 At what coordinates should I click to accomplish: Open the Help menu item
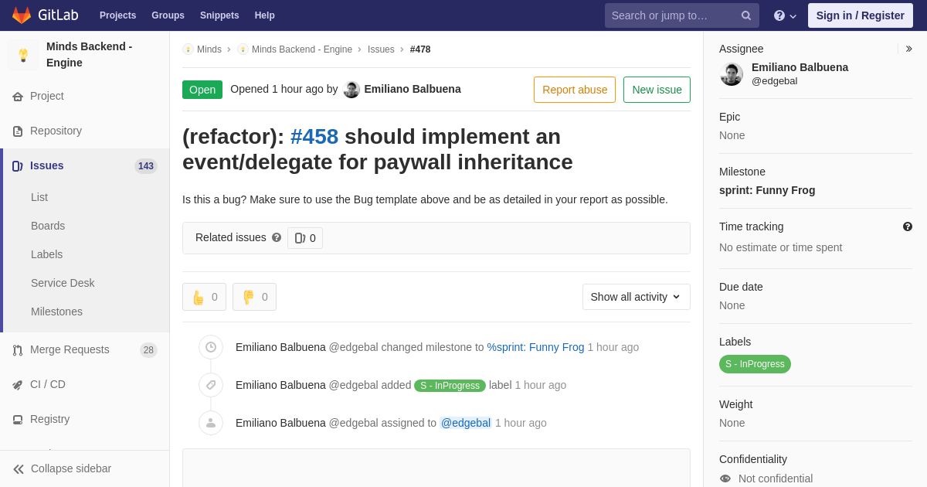pyautogui.click(x=265, y=15)
